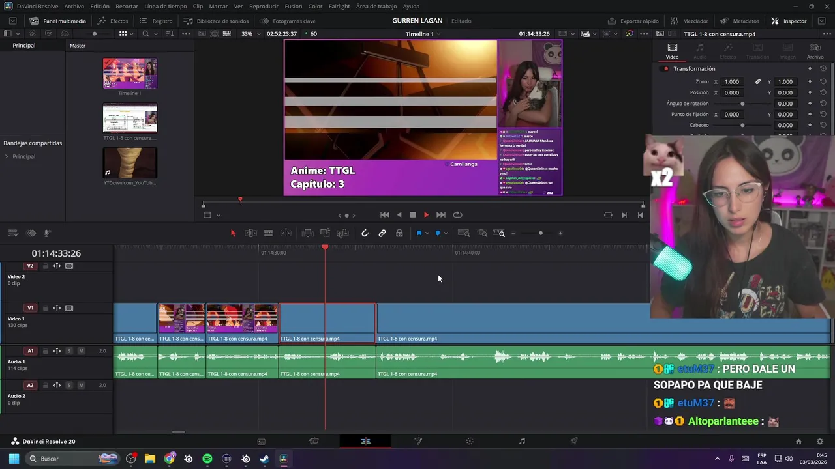This screenshot has height=469, width=835.
Task: Toggle Position Lock padlock in timeline toolbar
Action: tap(399, 233)
